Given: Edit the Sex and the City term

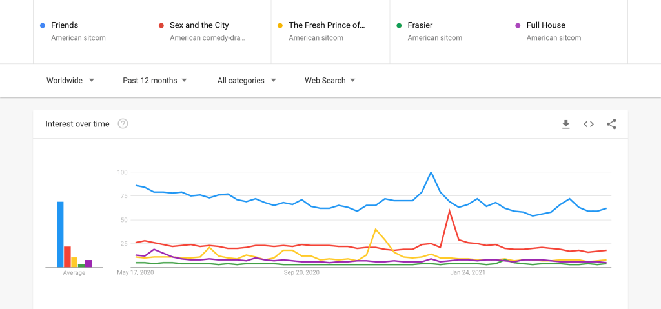Looking at the screenshot, I should pos(199,25).
